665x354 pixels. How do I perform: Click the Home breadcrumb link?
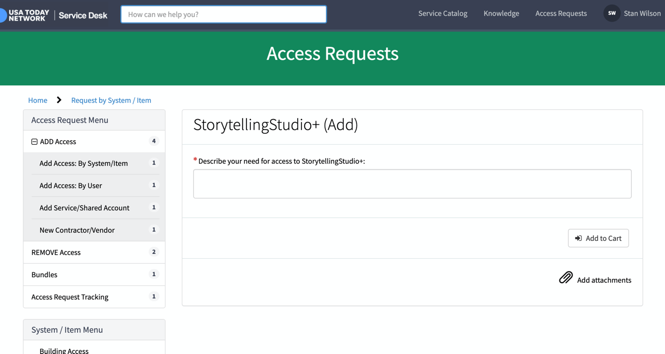[x=38, y=100]
